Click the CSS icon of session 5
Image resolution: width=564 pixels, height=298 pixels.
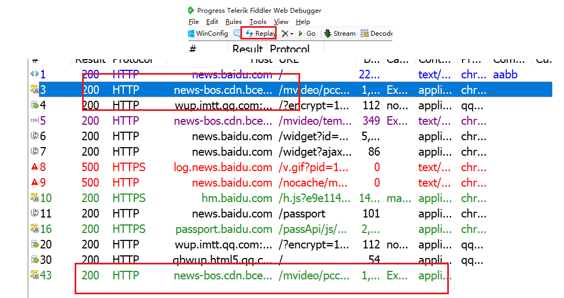click(35, 120)
